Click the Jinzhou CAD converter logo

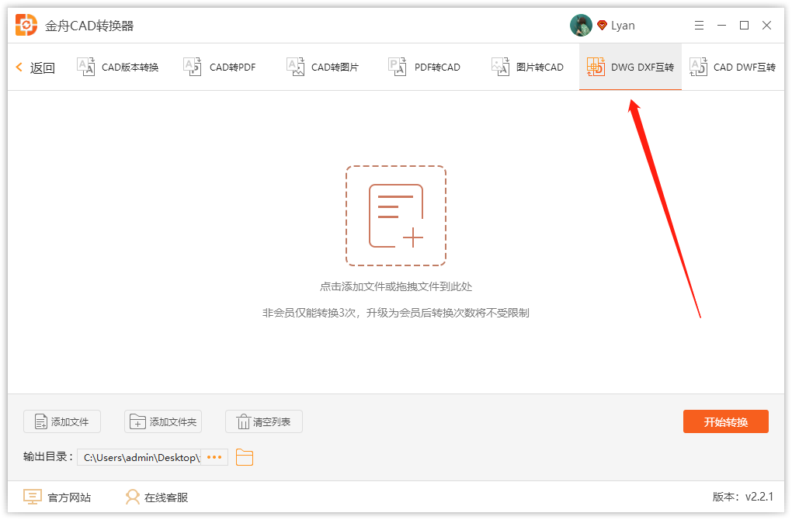pos(26,26)
